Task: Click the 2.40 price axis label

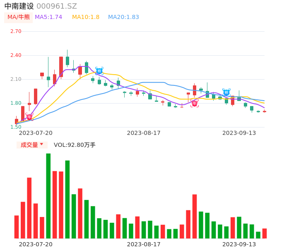Action: (x=16, y=55)
